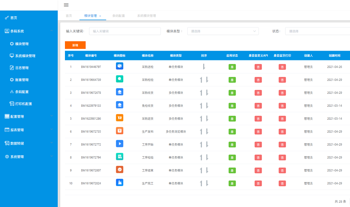The height and width of the screenshot is (207, 350).
Task: Click the 模块编号 column header
Action: click(91, 56)
